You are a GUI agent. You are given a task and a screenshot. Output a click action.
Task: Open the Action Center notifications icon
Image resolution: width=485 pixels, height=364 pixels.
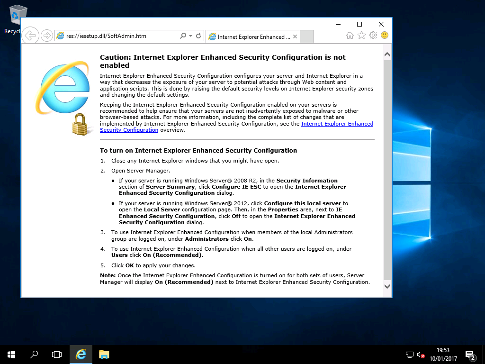[x=470, y=355]
